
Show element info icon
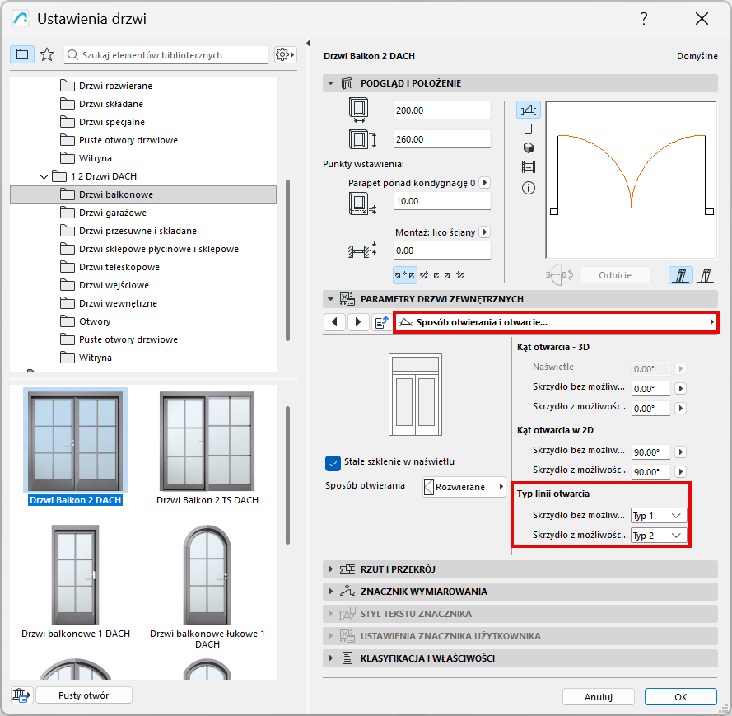coord(529,188)
